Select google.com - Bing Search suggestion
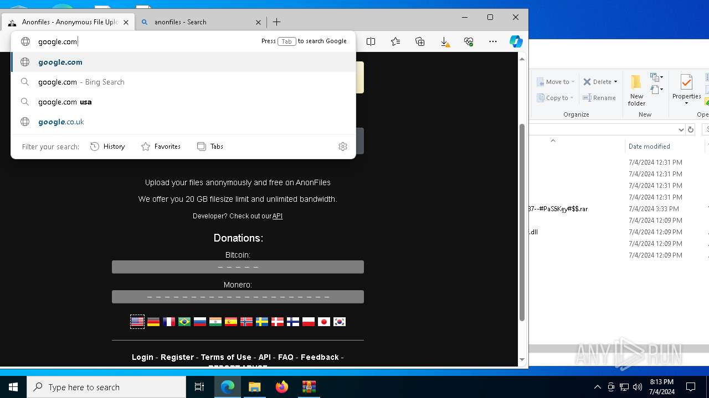The height and width of the screenshot is (398, 709). click(183, 82)
